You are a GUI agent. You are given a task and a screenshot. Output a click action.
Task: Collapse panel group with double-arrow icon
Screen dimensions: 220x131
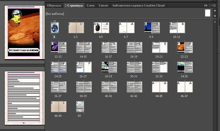click(206, 5)
